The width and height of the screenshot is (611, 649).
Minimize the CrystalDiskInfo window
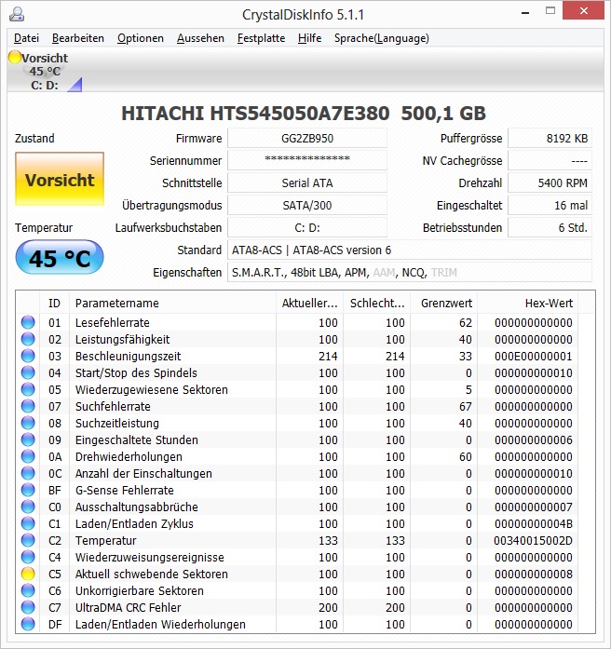coord(525,12)
